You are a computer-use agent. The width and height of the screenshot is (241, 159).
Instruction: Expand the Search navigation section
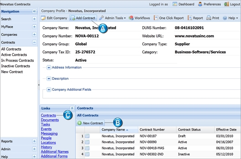point(34,19)
